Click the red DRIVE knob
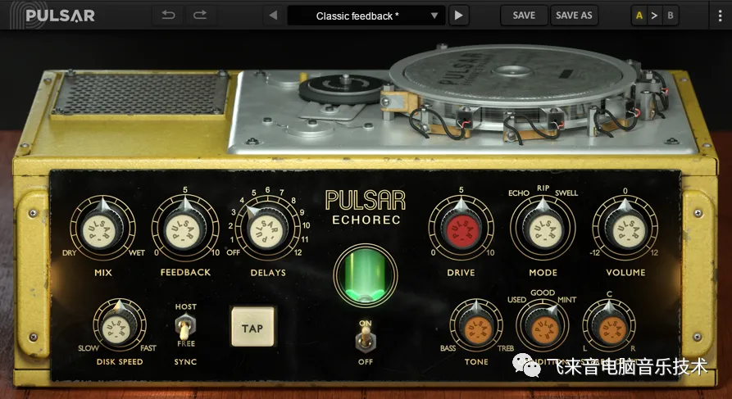The width and height of the screenshot is (732, 399). (461, 229)
